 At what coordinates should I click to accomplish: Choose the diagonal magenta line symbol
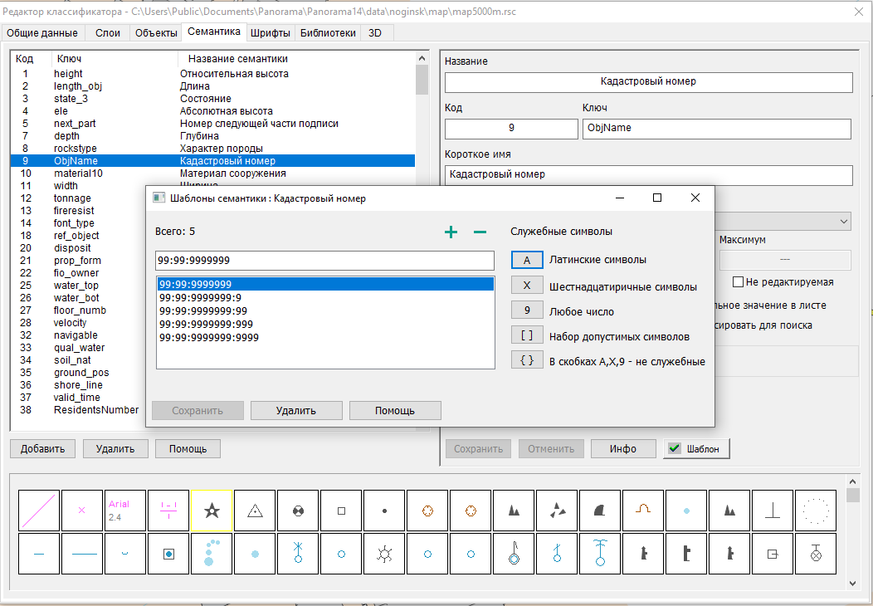pyautogui.click(x=40, y=511)
